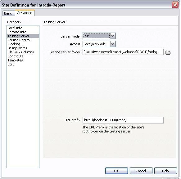This screenshot has width=181, height=179.
Task: Select Local Info category
Action: (15, 28)
